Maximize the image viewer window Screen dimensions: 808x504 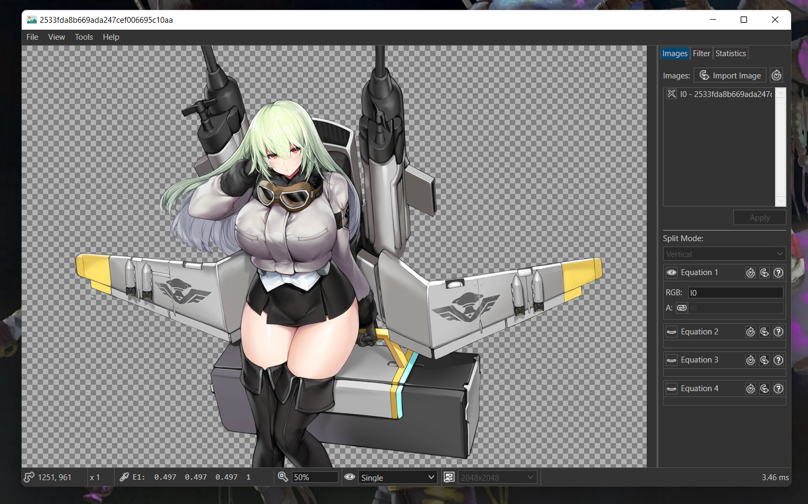(744, 20)
